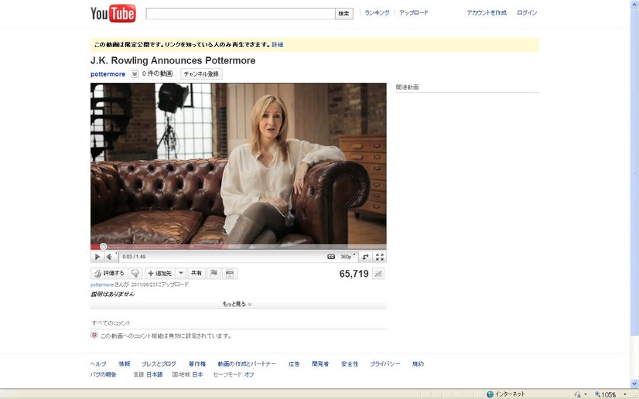This screenshot has height=399, width=639.
Task: Open the 開発者 footer link
Action: (320, 363)
